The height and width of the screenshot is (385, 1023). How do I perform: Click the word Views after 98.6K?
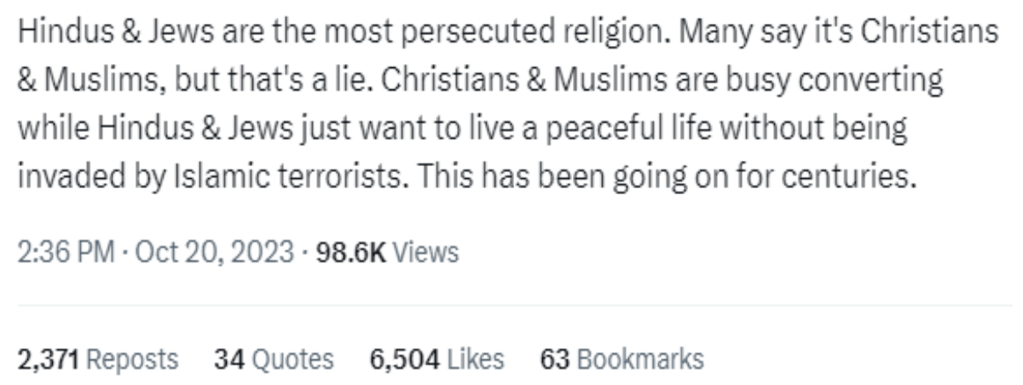point(425,252)
